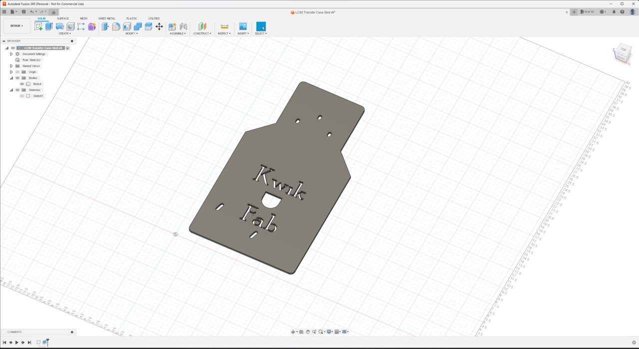The image size is (639, 349).
Task: Click the job status clock icon
Action: (603, 12)
